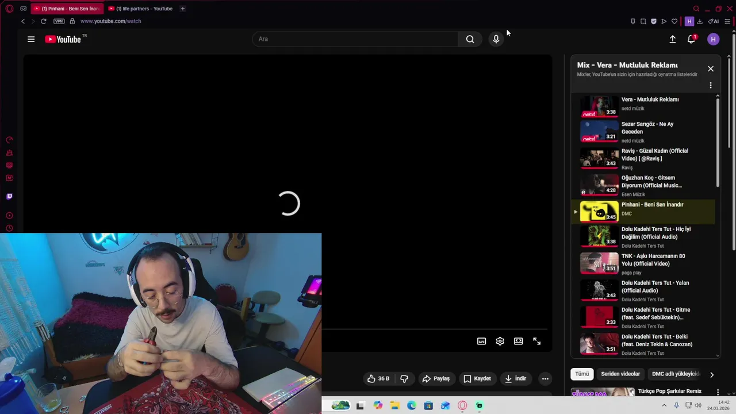
Task: Dislike the video
Action: [404, 378]
